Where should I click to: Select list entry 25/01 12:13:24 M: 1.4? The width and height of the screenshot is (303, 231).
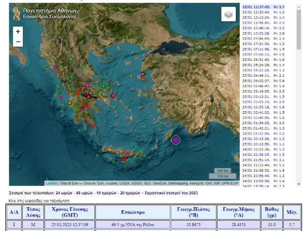[263, 17]
